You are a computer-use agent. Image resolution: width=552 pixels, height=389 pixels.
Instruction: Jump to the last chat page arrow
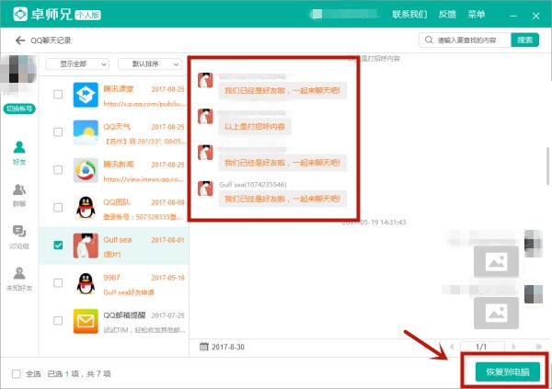(538, 347)
